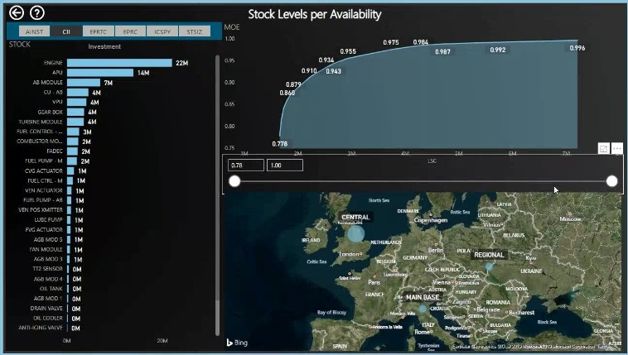The height and width of the screenshot is (355, 628).
Task: Select the REGIONAL bubble on the map
Action: coord(489,266)
